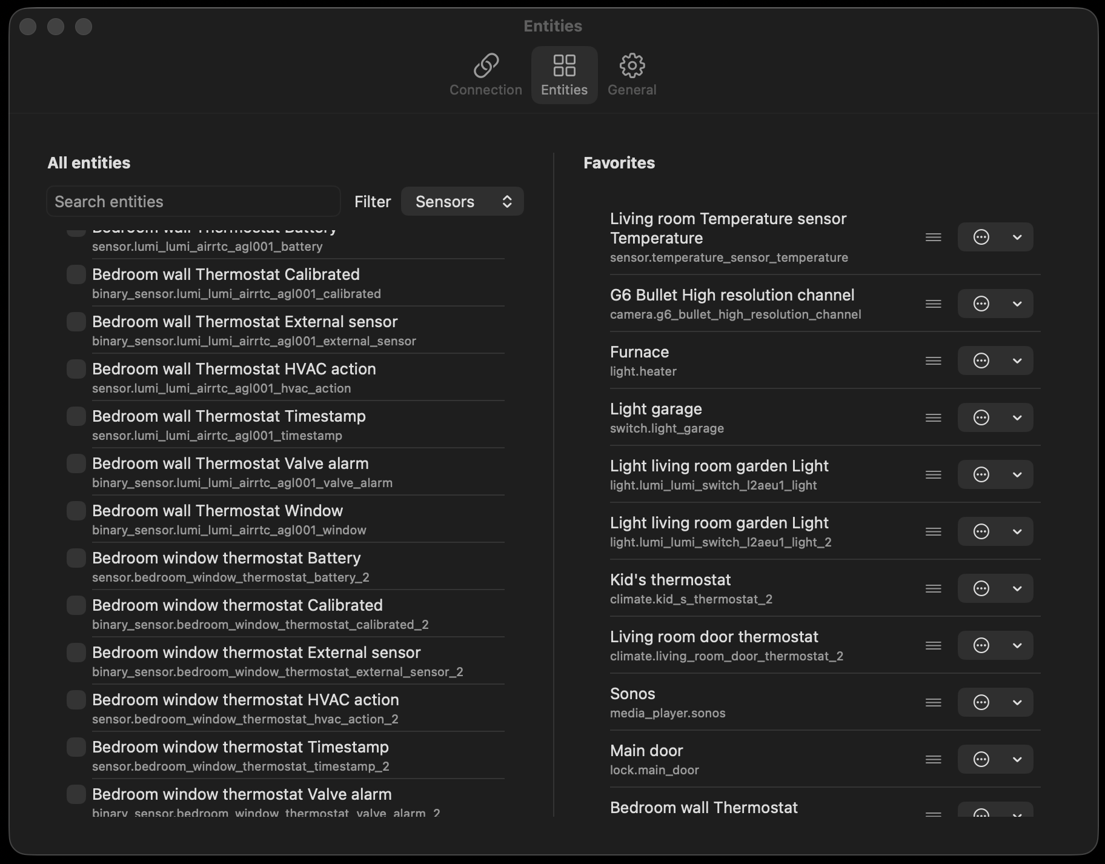Expand the chevron for Main door lock
The image size is (1105, 864).
[1017, 759]
